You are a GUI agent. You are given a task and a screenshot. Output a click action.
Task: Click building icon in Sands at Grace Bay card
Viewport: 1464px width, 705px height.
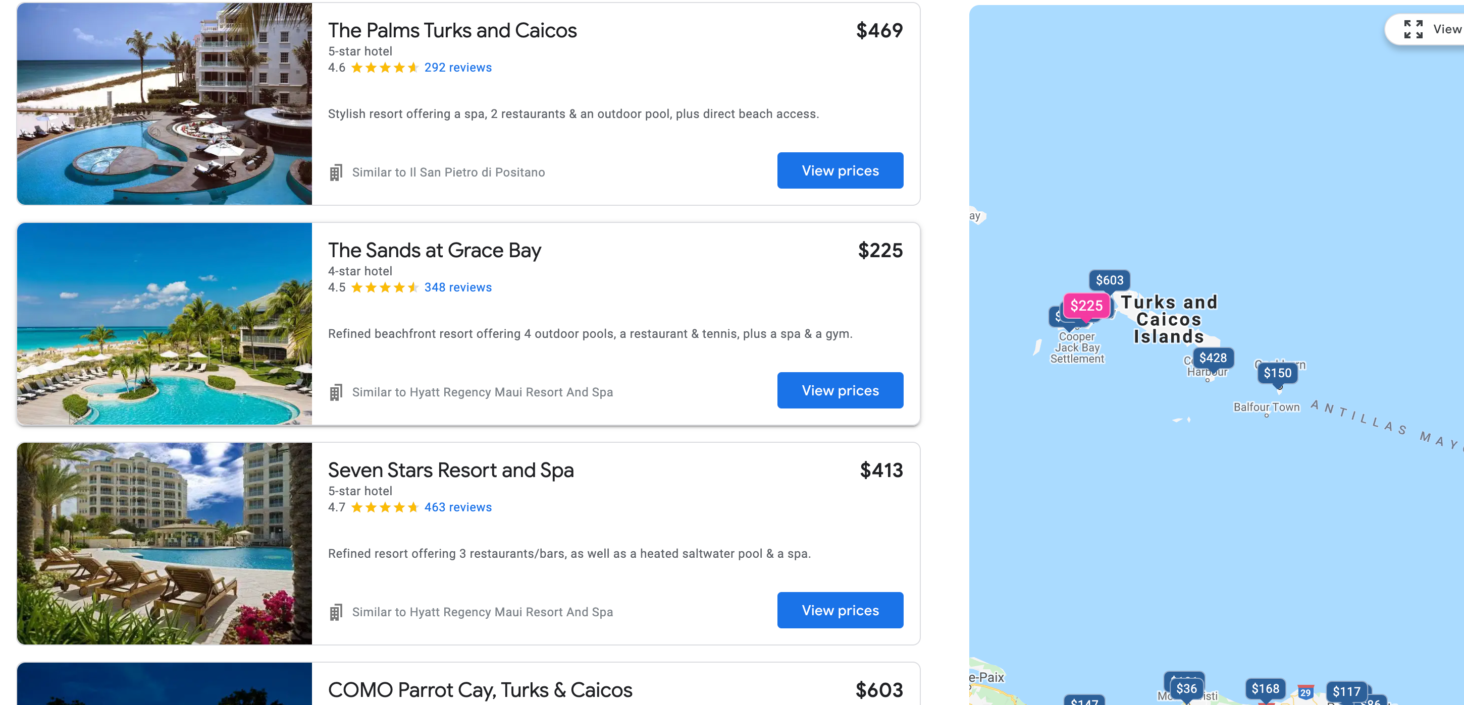click(336, 392)
